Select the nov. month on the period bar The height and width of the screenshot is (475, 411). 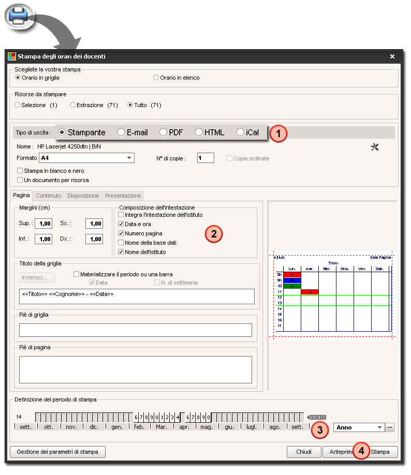tap(71, 427)
